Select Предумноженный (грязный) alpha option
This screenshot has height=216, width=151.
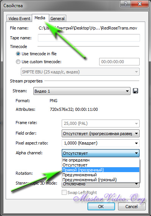click(x=101, y=180)
